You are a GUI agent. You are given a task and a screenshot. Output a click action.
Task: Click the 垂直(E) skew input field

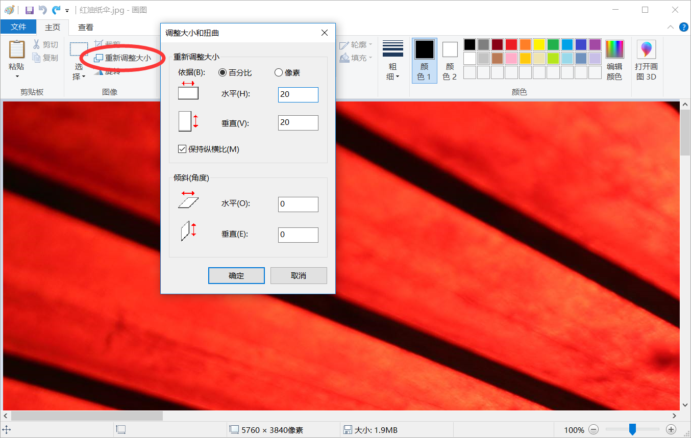(x=298, y=235)
